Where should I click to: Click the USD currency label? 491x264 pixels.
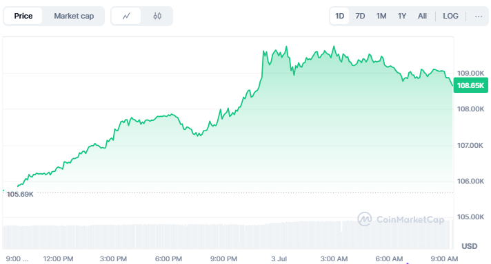pos(470,246)
